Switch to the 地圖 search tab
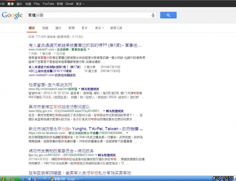The height and width of the screenshot is (181, 236). [x=45, y=28]
